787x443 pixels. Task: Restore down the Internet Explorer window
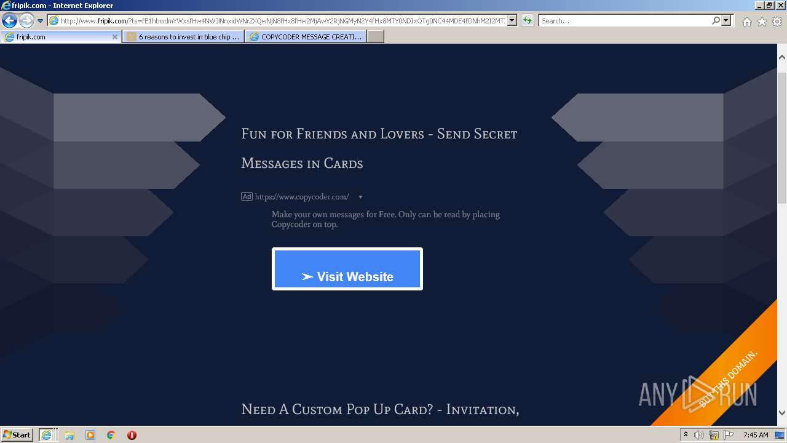[x=769, y=5]
